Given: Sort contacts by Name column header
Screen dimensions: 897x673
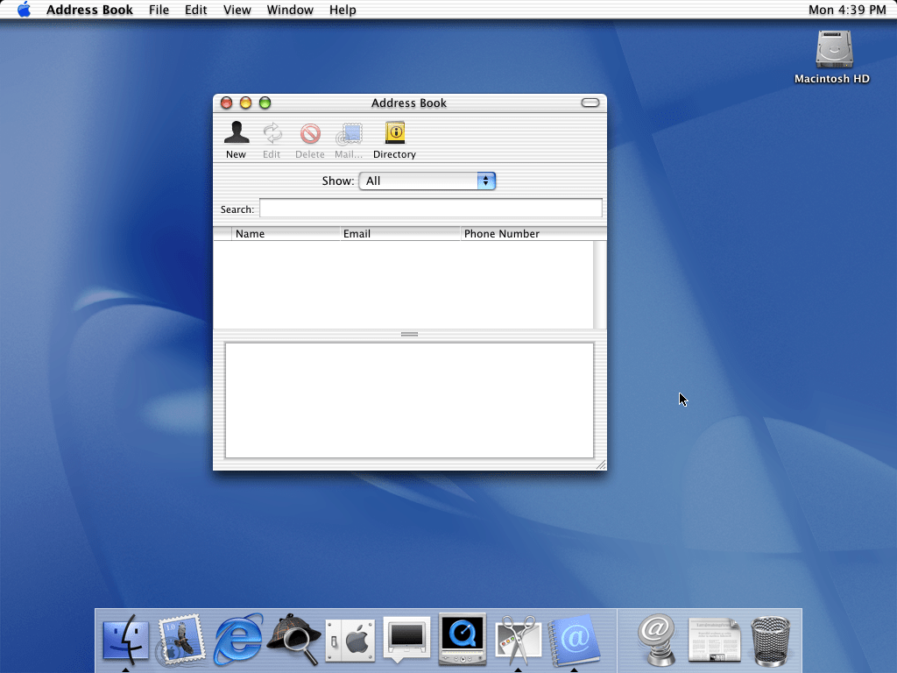Looking at the screenshot, I should pyautogui.click(x=286, y=234).
